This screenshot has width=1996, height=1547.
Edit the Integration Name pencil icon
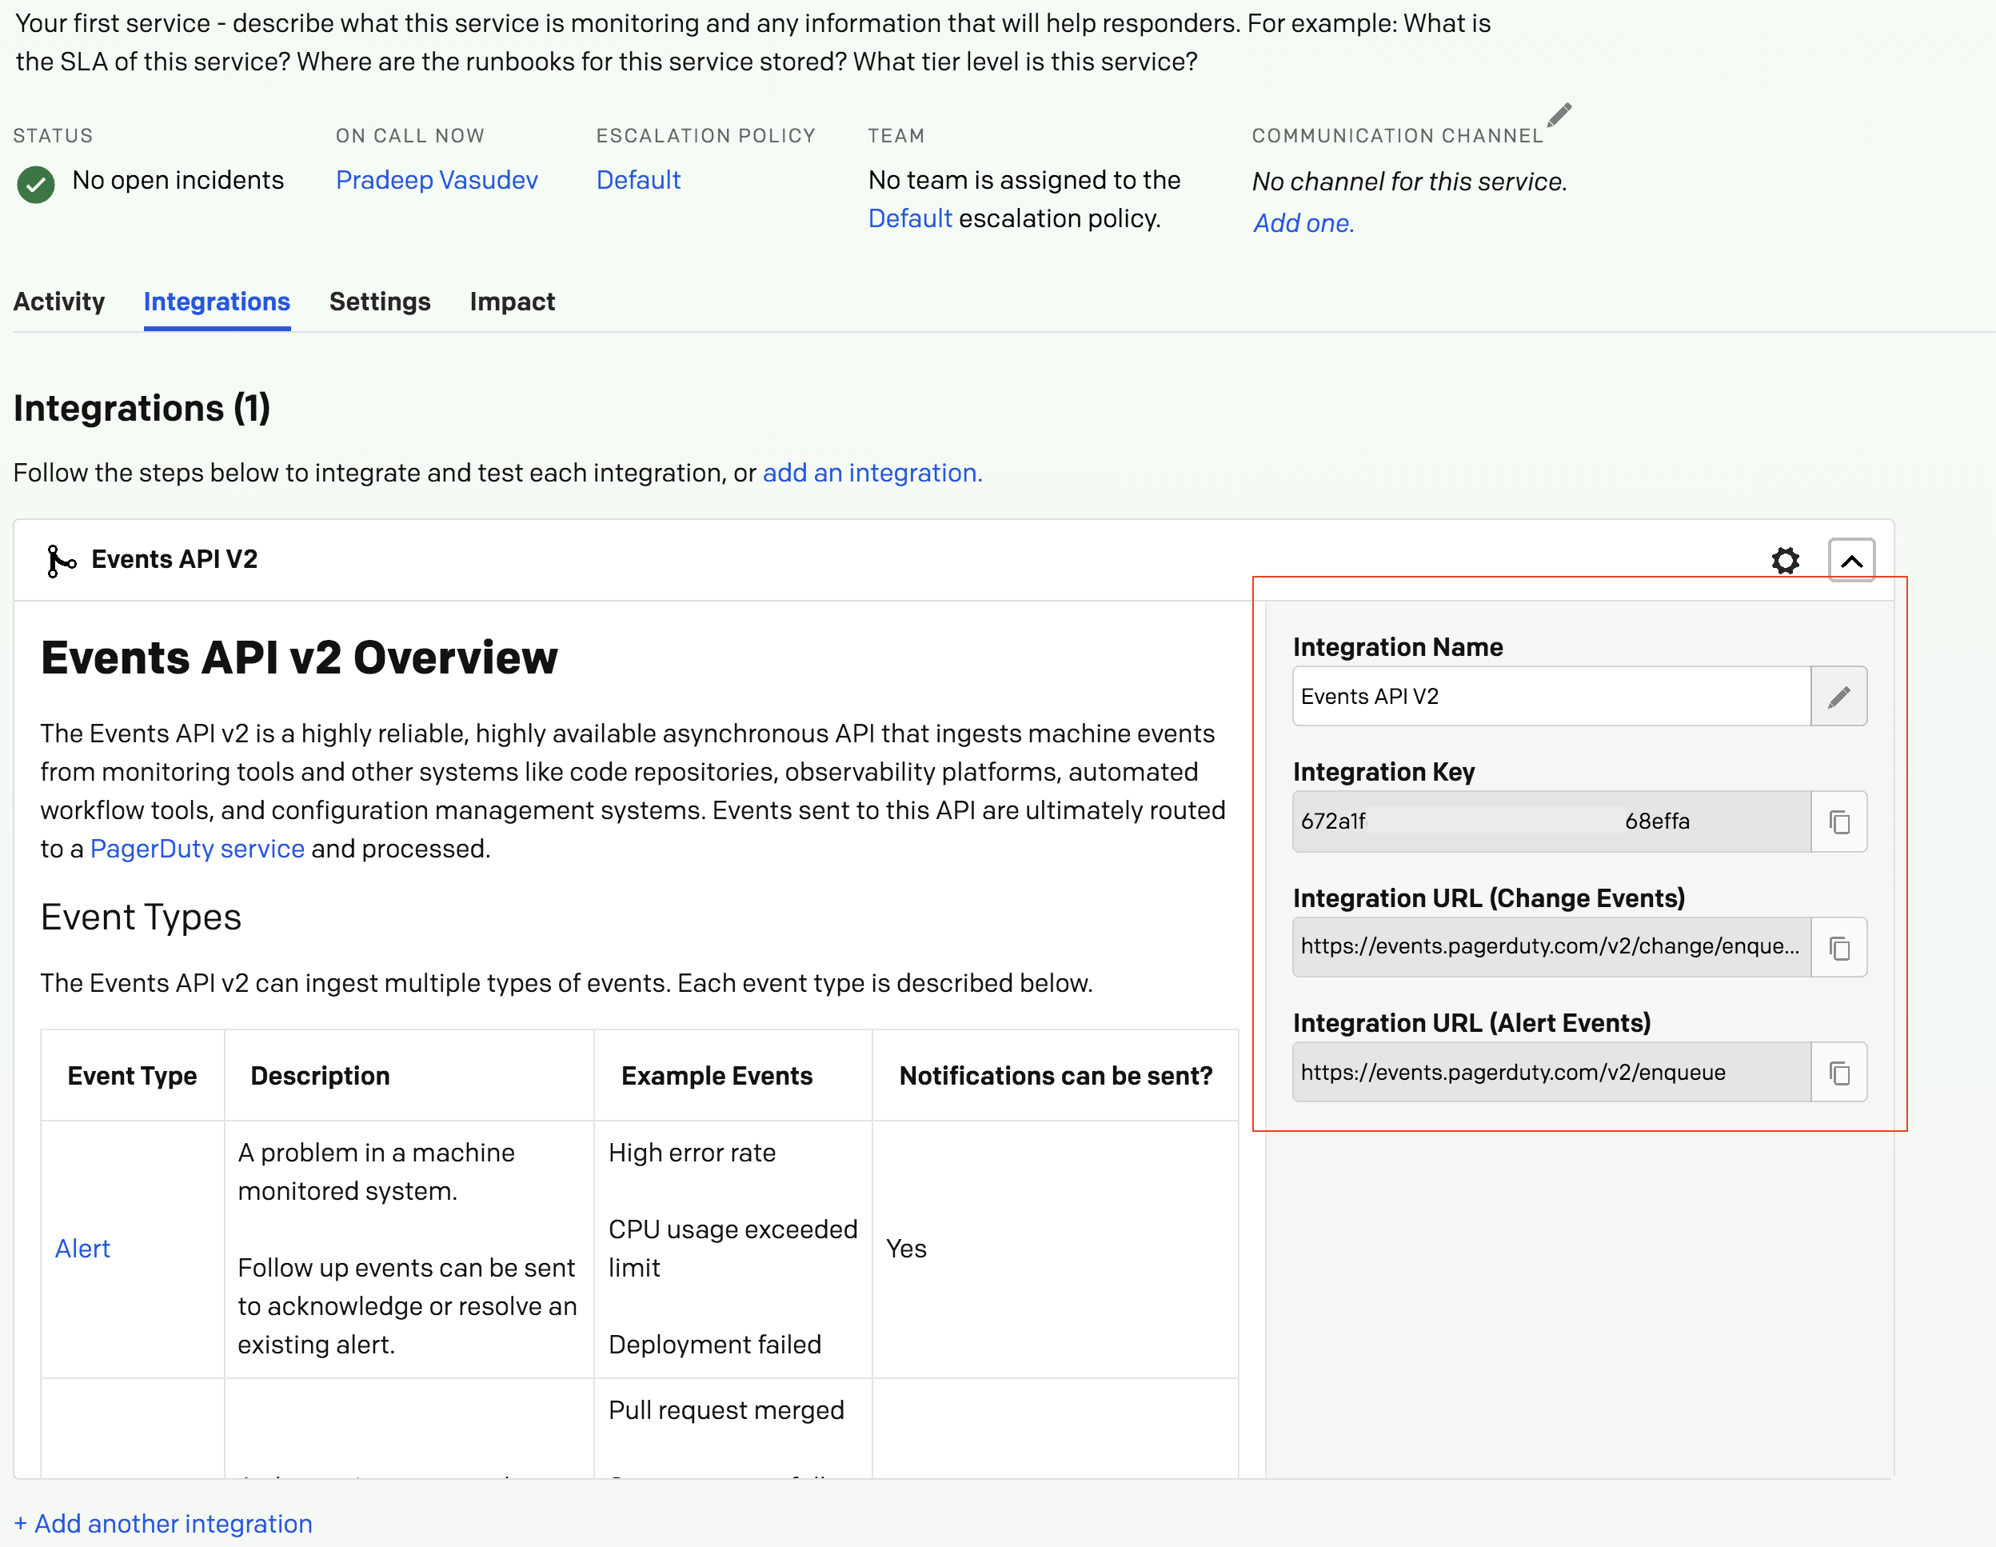coord(1838,697)
